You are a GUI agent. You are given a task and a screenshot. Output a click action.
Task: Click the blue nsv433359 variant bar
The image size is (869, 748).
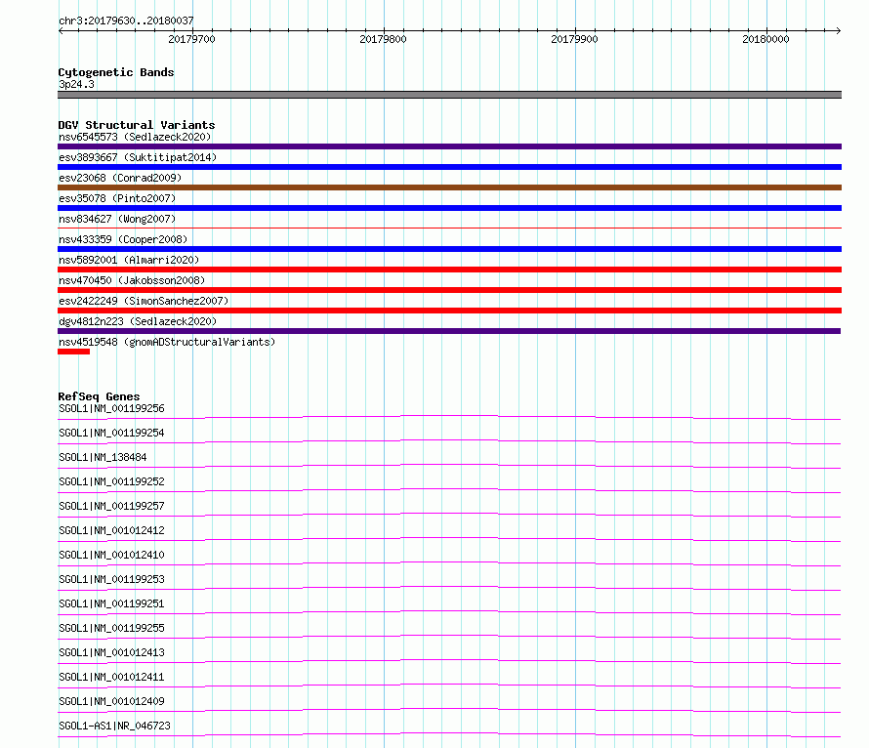[x=449, y=249]
